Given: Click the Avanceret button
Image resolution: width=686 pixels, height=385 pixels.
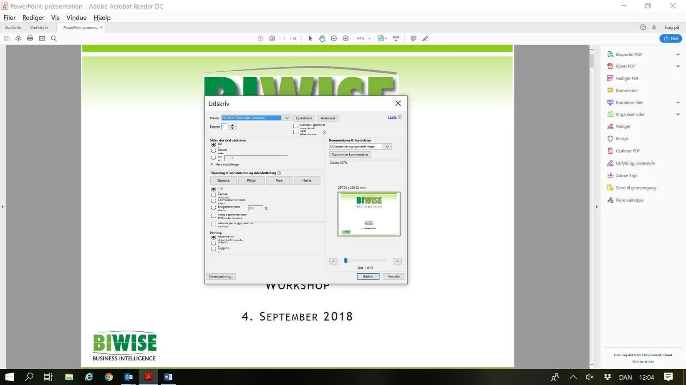Looking at the screenshot, I should [x=328, y=118].
